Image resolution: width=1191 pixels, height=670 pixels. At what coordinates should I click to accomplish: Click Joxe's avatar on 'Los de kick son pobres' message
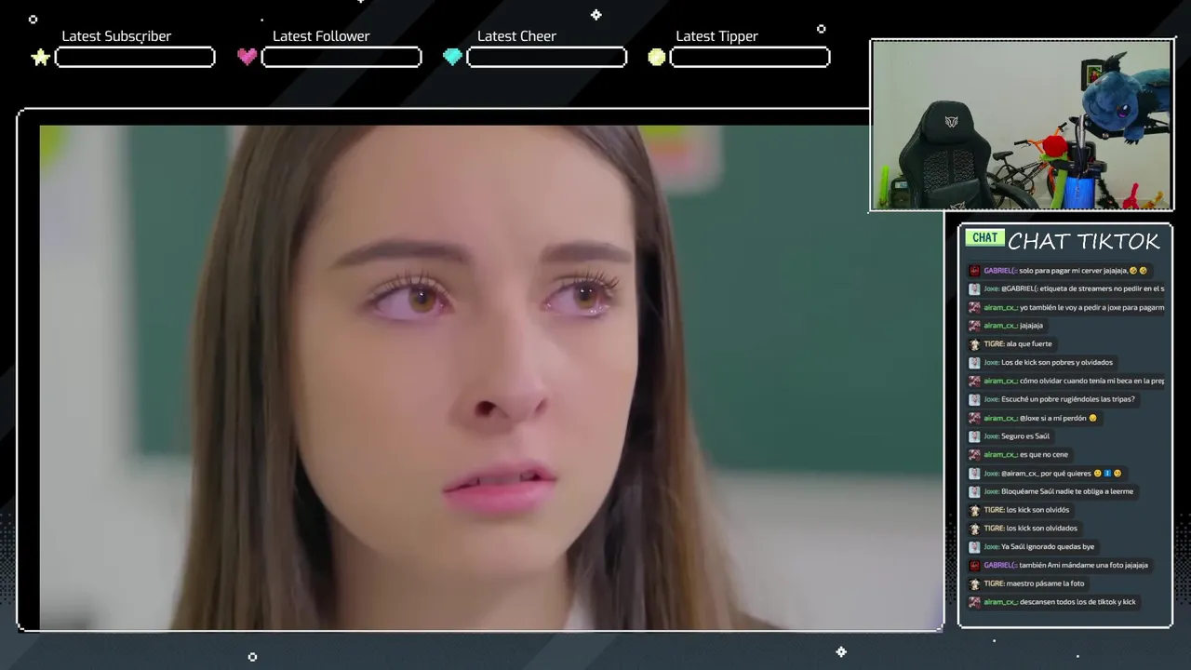pyautogui.click(x=974, y=363)
